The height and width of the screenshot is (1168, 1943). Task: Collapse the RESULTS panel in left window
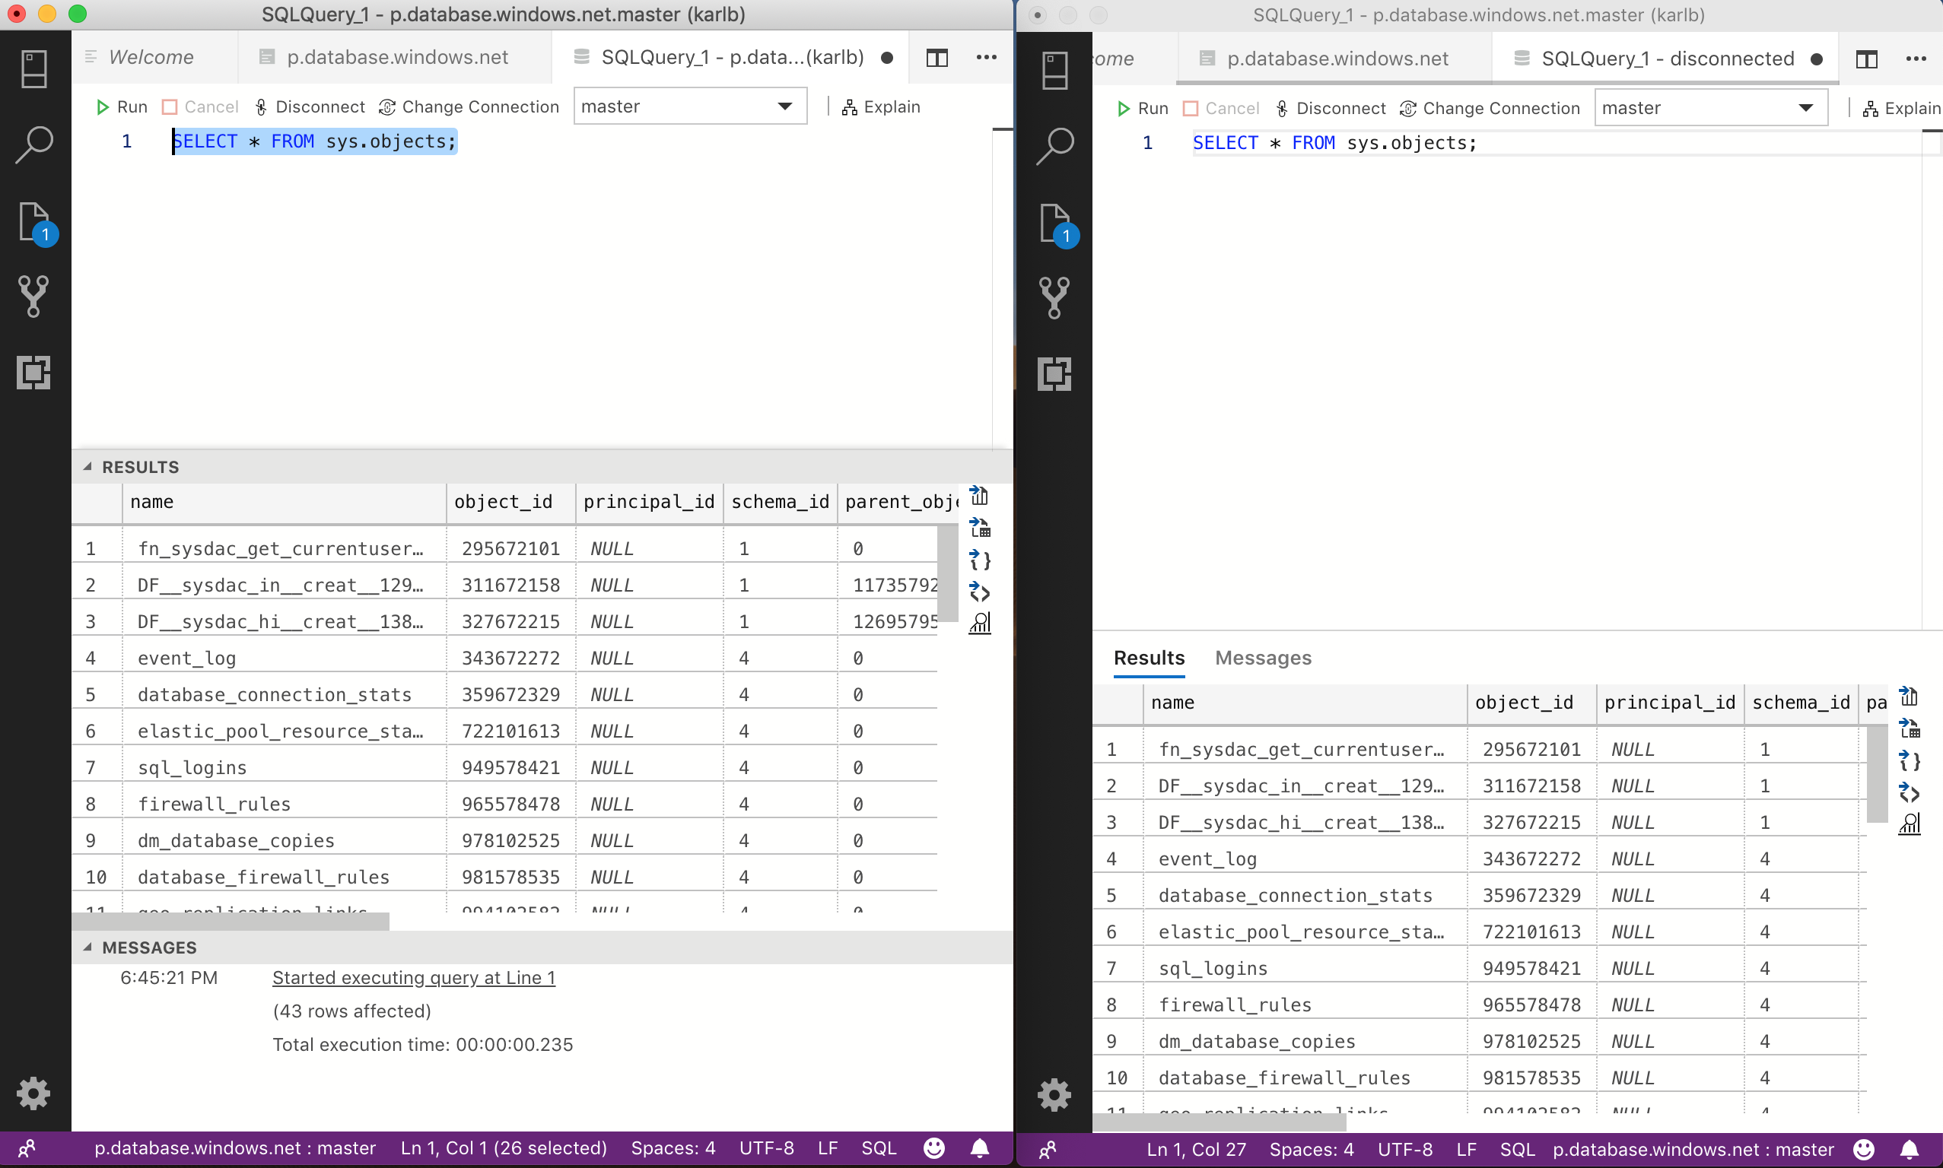[x=87, y=467]
